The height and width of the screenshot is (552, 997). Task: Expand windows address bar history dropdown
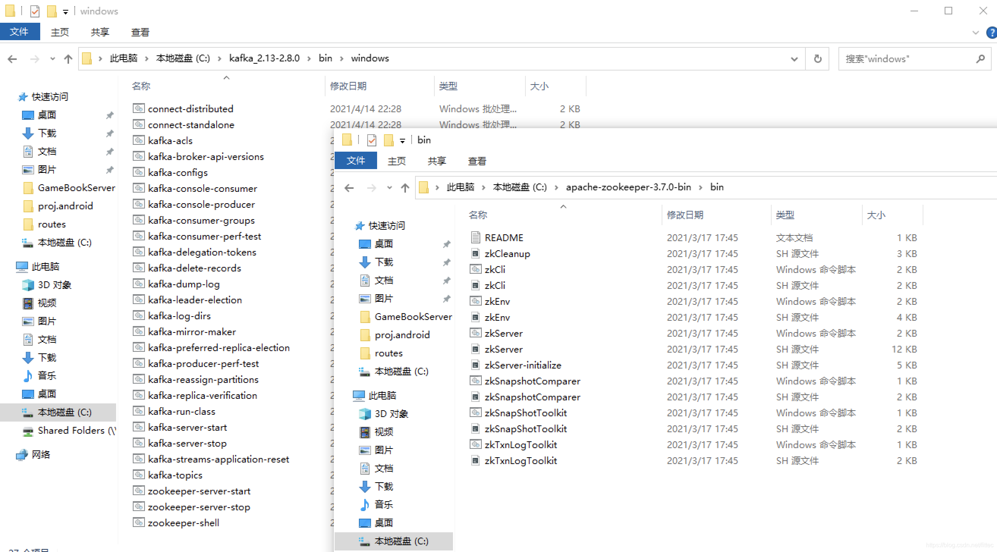tap(794, 59)
